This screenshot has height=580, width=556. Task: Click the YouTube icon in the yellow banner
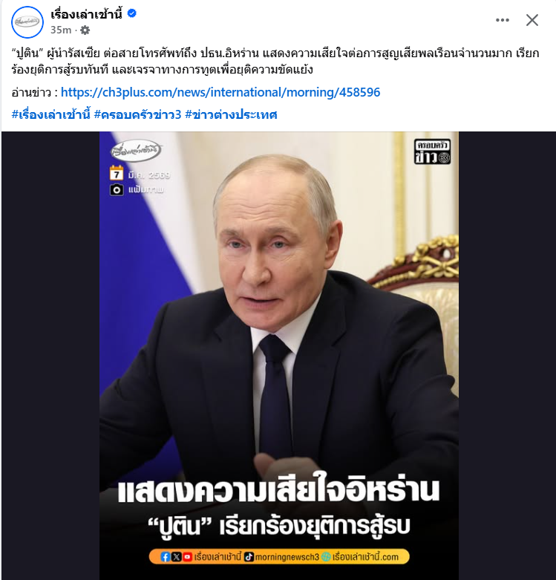pos(188,557)
